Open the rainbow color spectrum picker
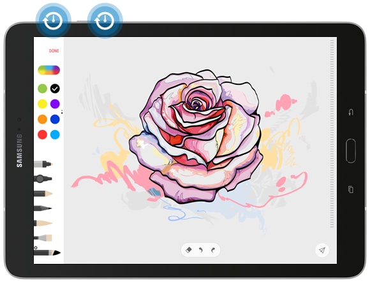370x283 pixels. 49,70
